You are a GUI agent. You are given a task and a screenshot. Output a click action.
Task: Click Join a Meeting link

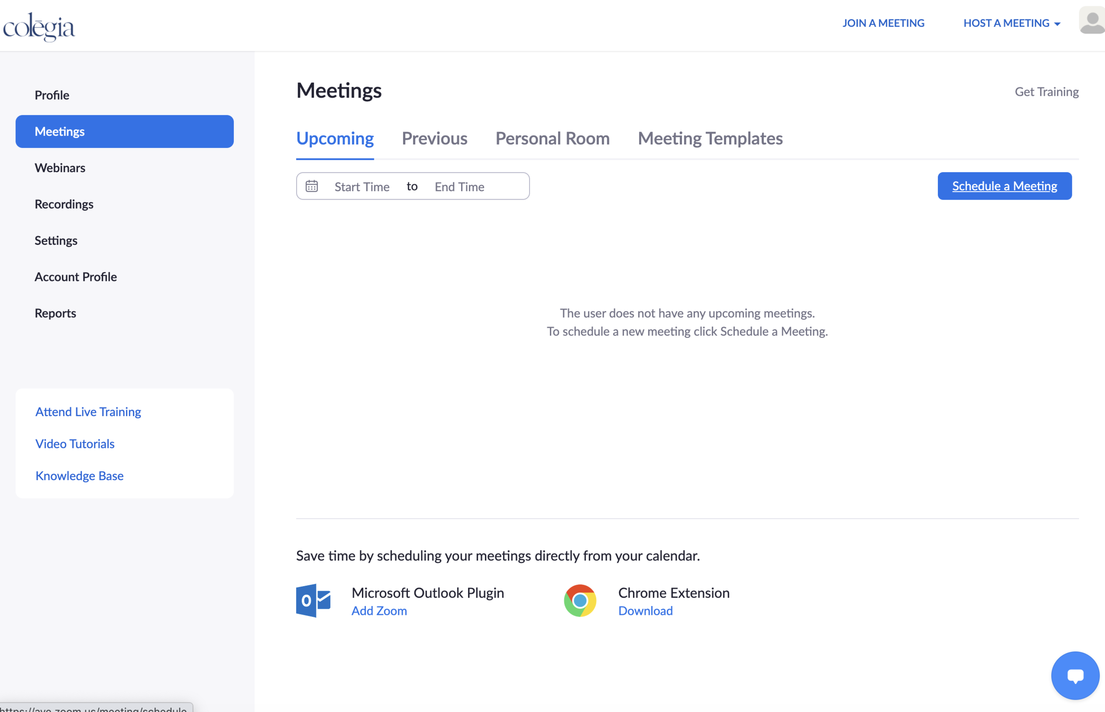pyautogui.click(x=883, y=23)
